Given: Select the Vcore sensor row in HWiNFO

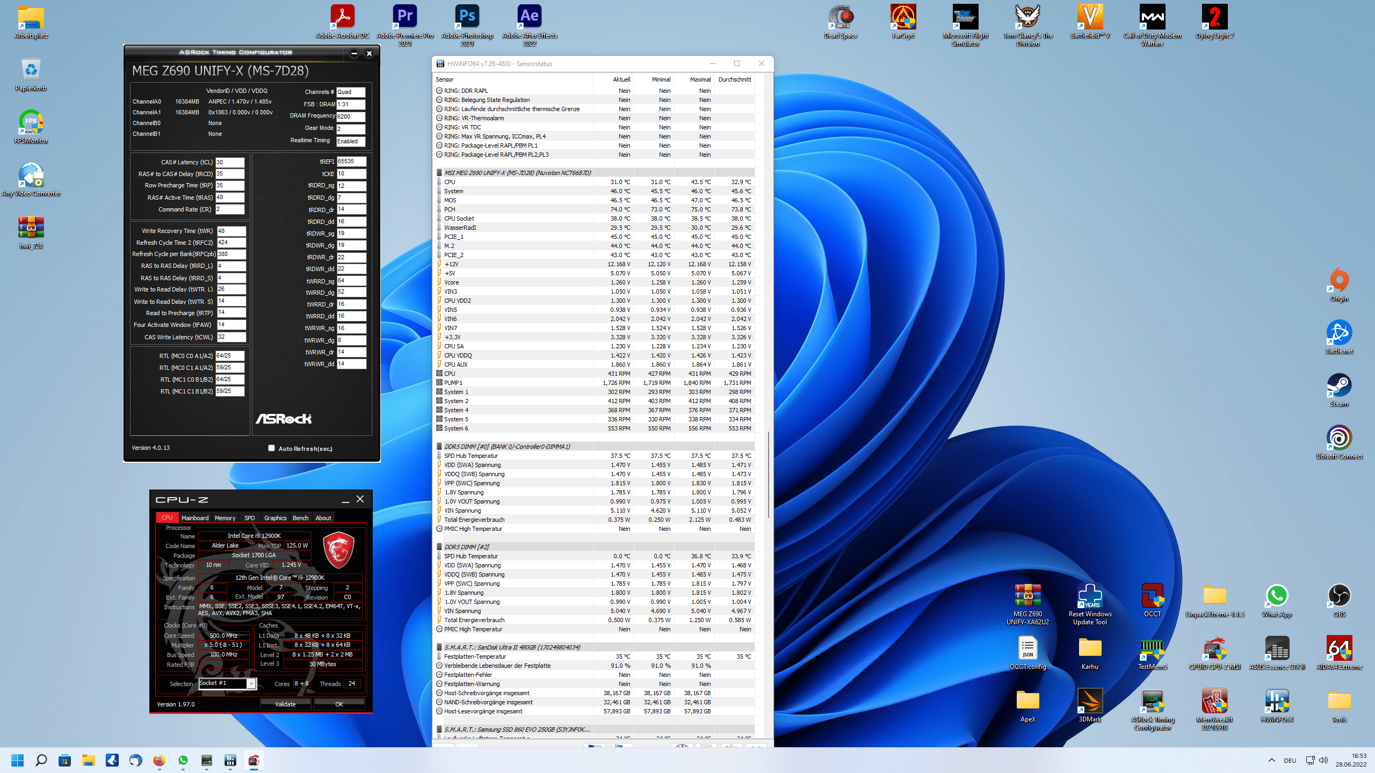Looking at the screenshot, I should tap(594, 282).
